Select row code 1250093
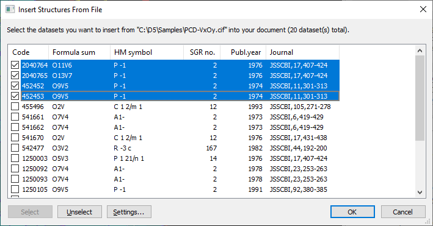This screenshot has width=433, height=226. click(x=35, y=179)
